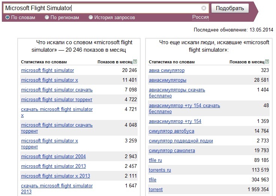
Task: Open the "Россия" region selector
Action: (x=201, y=17)
